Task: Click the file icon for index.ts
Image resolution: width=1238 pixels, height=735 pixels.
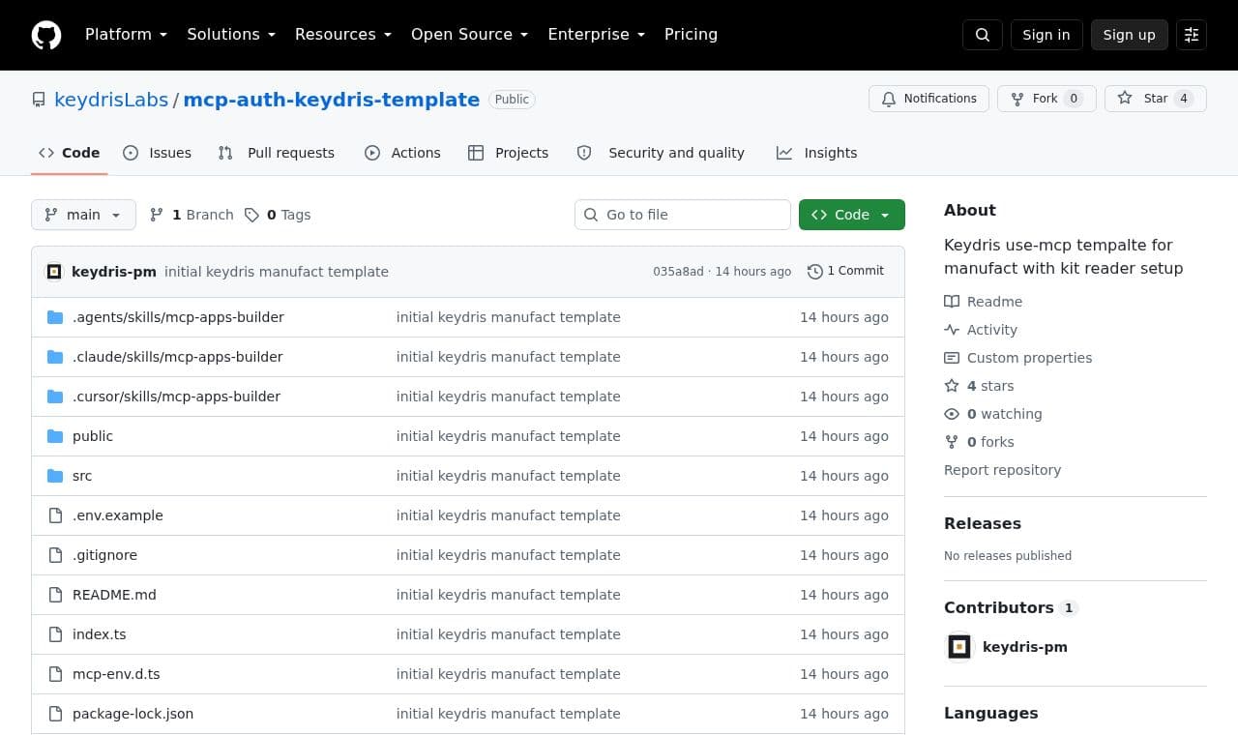Action: pyautogui.click(x=55, y=634)
